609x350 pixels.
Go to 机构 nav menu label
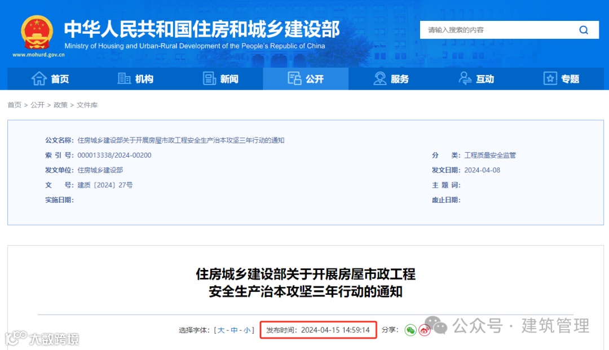click(144, 79)
